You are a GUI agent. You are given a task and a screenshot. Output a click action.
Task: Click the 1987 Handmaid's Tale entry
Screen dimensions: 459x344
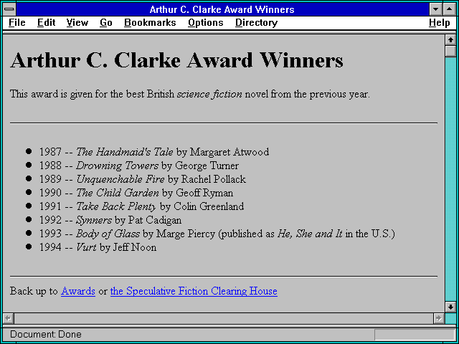pos(154,152)
